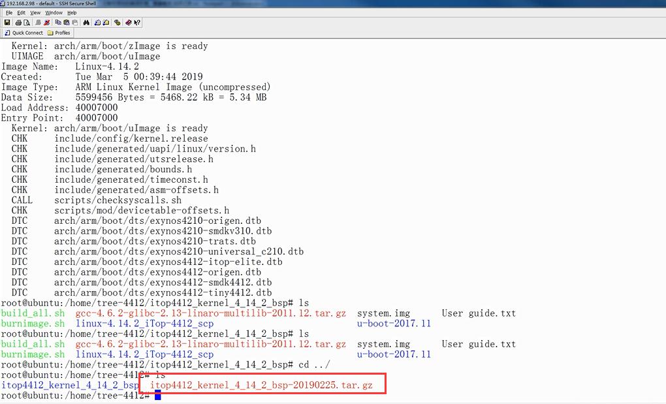Click 'exynos4412-smdk4412.dtb' line
Viewport: 666px width, 404px height.
(x=163, y=283)
